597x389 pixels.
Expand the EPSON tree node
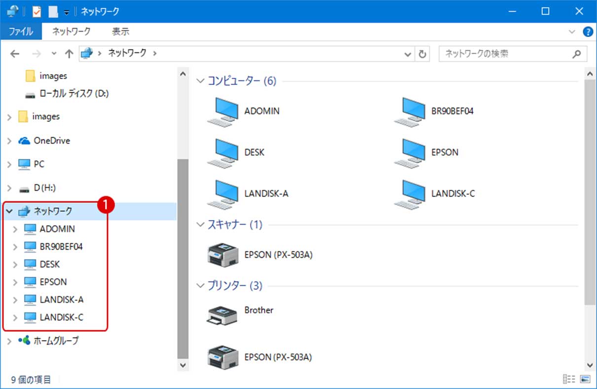point(15,282)
